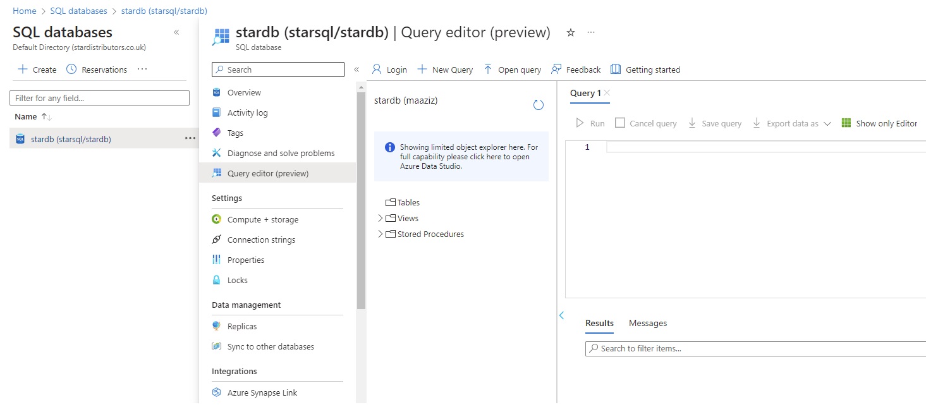Refresh the stardb object explorer

pos(539,105)
